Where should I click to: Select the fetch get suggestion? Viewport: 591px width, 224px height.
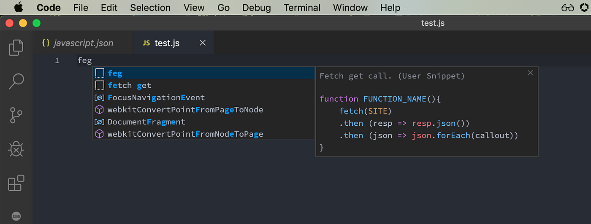click(x=203, y=86)
